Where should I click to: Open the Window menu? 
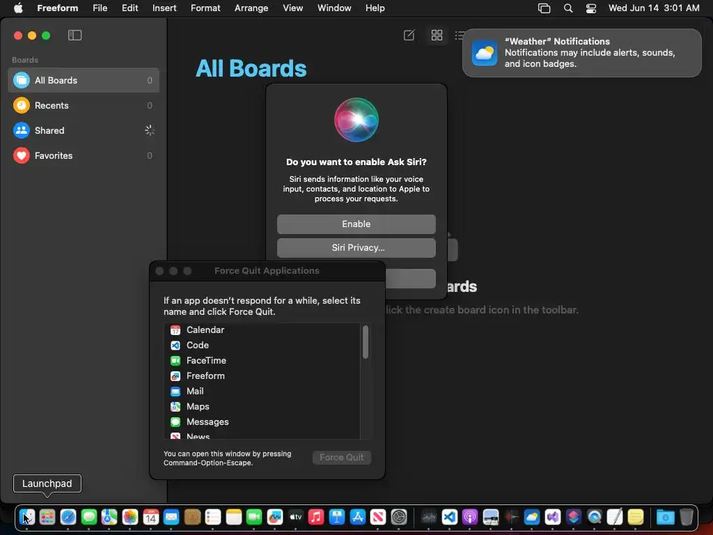[x=334, y=8]
